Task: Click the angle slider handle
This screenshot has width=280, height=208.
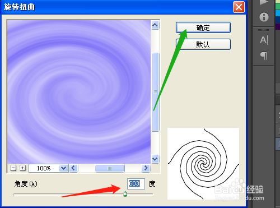Action: click(125, 194)
